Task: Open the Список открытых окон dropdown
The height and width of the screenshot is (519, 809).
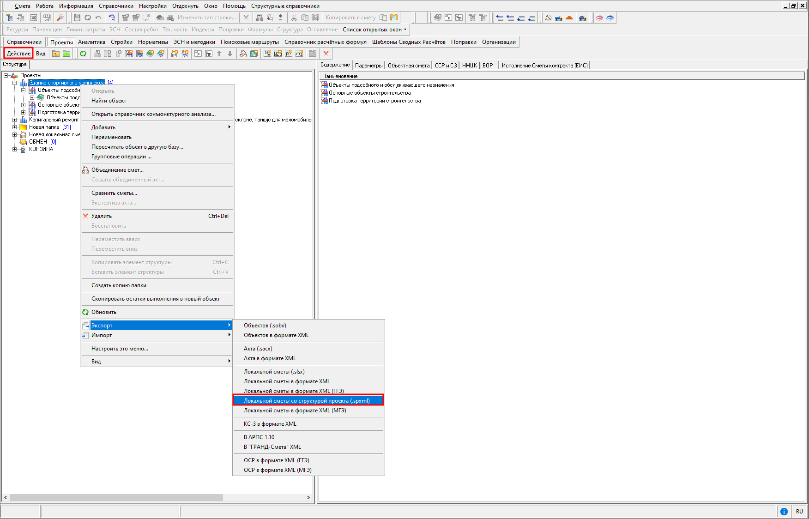Action: (x=374, y=30)
